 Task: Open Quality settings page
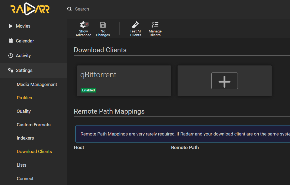pos(24,111)
